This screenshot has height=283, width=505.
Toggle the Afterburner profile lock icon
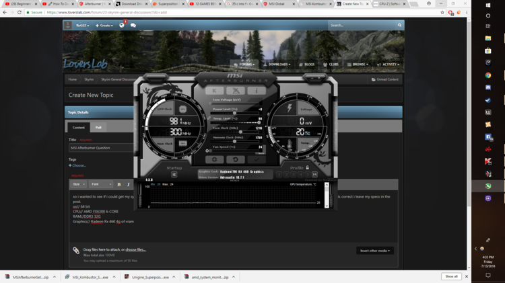307,167
